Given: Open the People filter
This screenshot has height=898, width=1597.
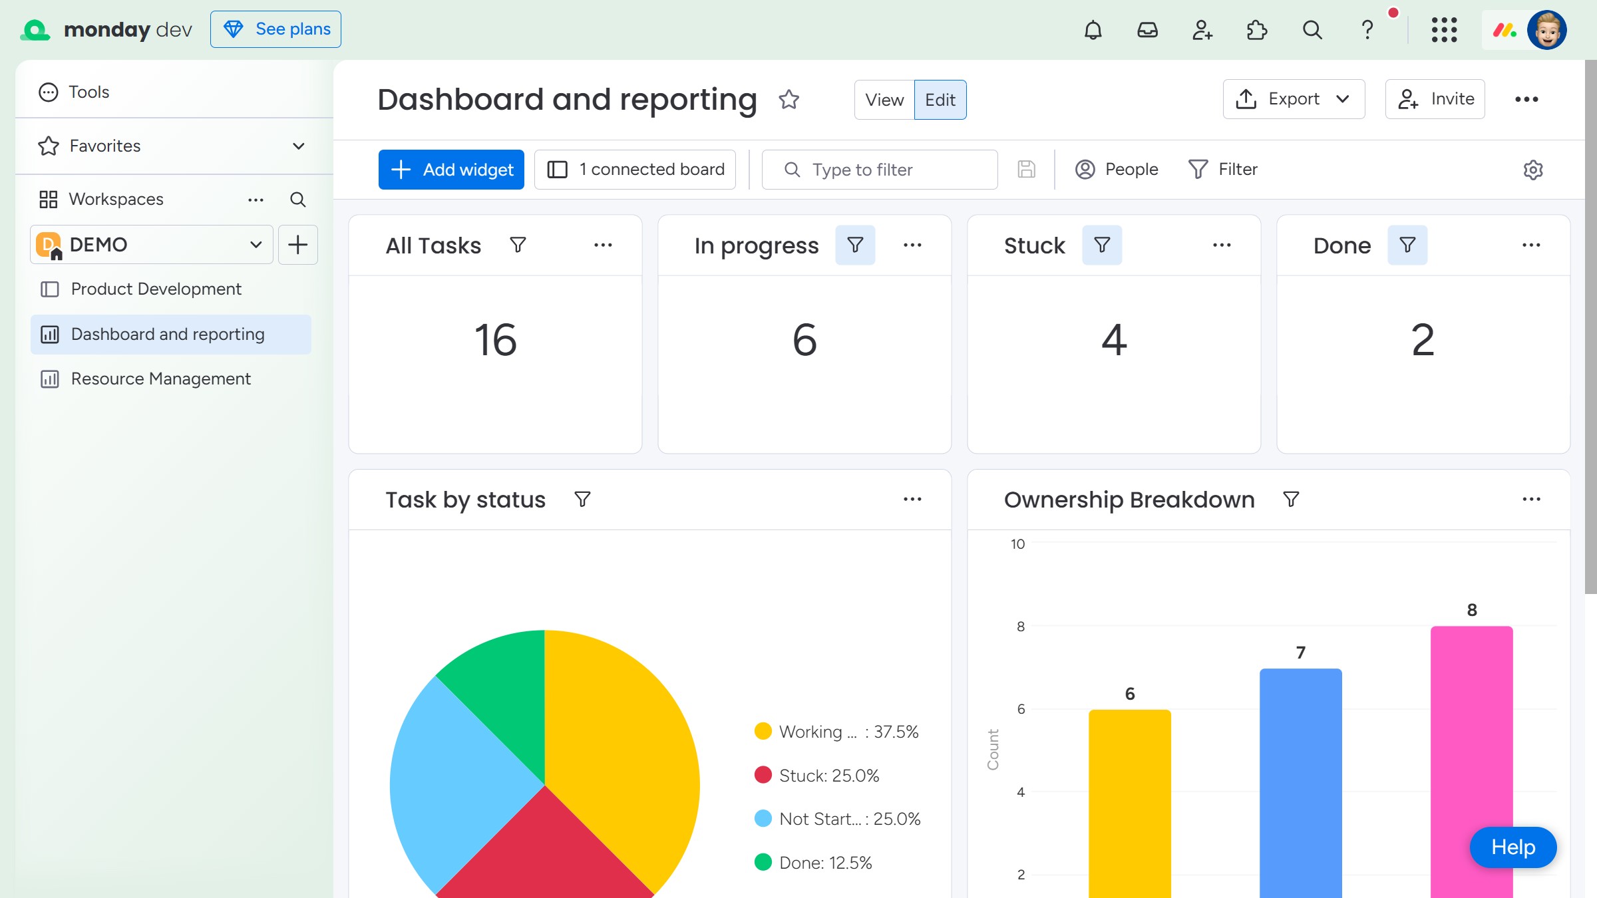Looking at the screenshot, I should pos(1117,170).
